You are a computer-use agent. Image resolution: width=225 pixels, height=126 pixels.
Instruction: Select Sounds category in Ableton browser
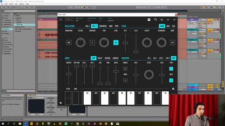tap(6, 16)
